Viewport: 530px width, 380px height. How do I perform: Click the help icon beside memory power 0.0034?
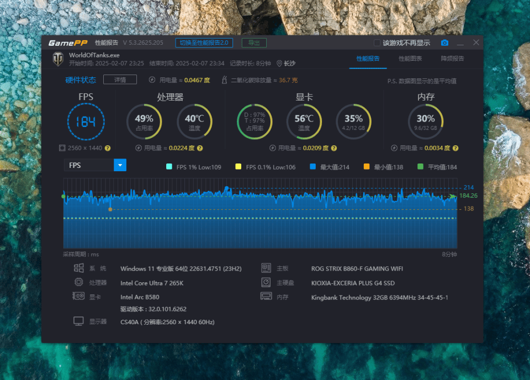click(x=455, y=148)
